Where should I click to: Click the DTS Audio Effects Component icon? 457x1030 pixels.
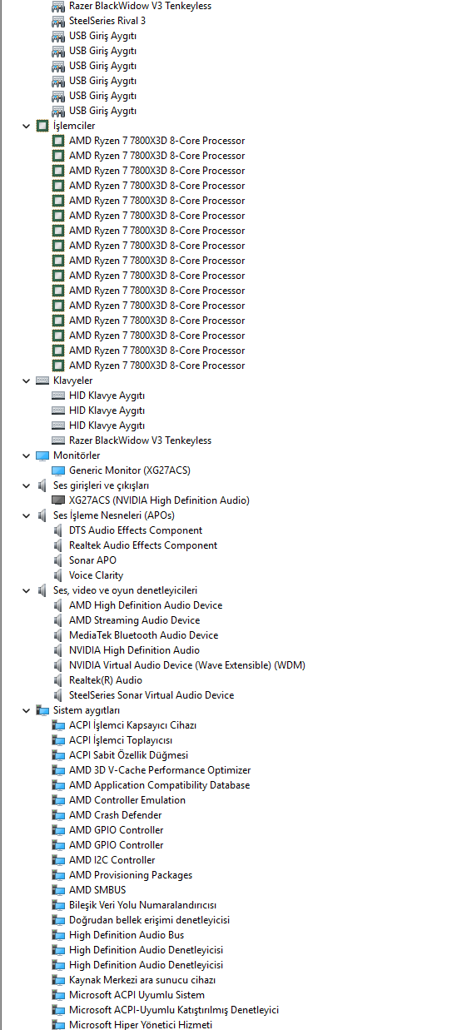click(58, 530)
